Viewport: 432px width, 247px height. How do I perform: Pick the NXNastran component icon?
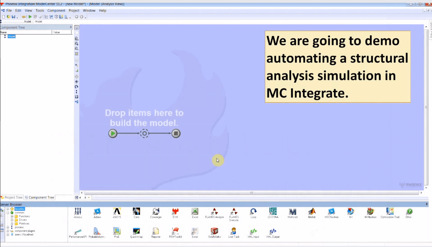370,211
